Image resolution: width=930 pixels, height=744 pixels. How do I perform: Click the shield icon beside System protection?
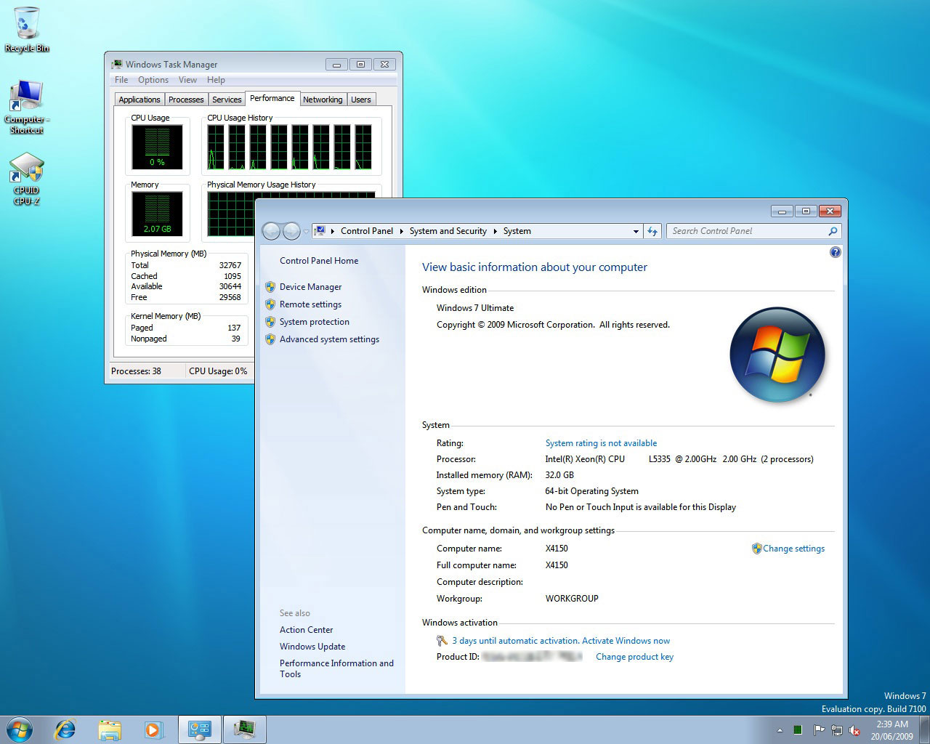(270, 322)
